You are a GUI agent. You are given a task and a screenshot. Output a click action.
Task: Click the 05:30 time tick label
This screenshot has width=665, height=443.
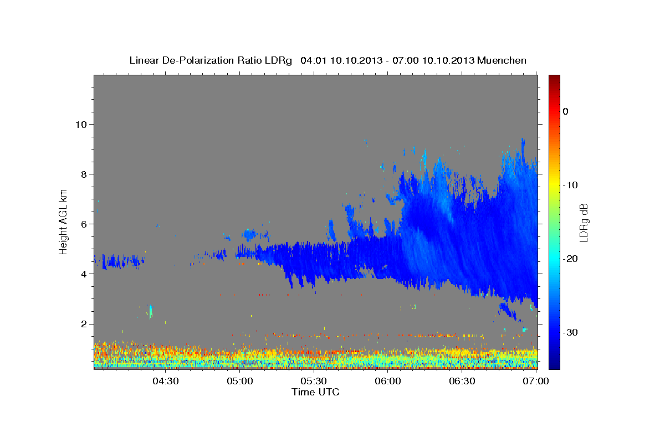[x=314, y=381]
